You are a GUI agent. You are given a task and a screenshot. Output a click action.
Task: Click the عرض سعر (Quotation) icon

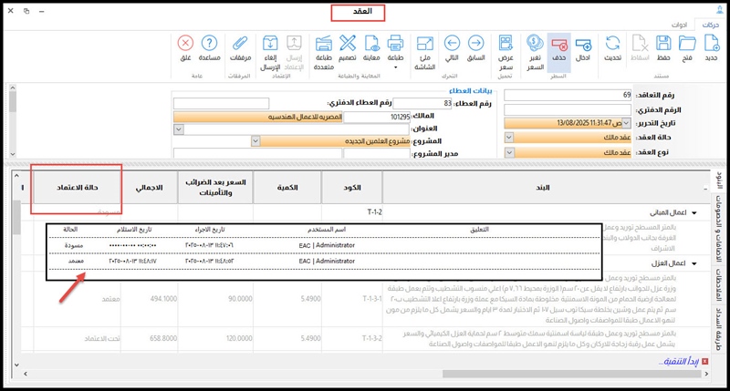point(506,43)
